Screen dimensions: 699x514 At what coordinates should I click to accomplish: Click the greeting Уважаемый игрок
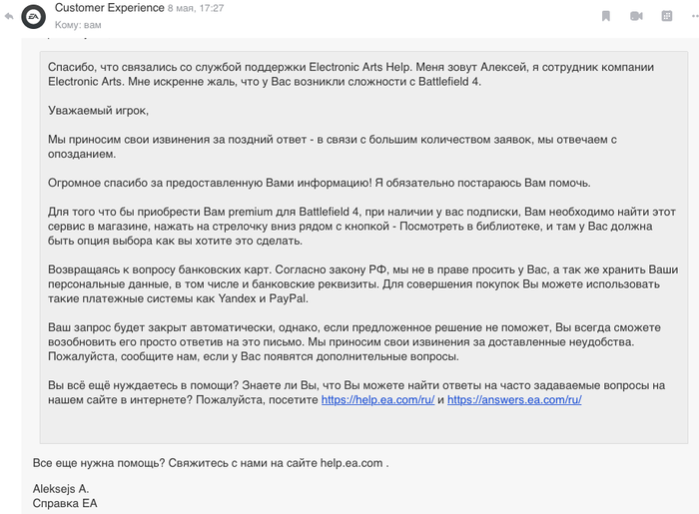pos(97,111)
